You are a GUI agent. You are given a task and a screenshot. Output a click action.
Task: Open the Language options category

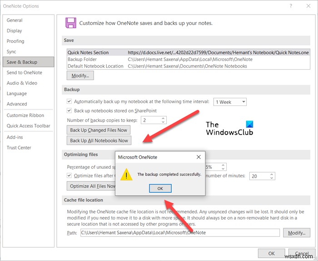(x=28, y=93)
